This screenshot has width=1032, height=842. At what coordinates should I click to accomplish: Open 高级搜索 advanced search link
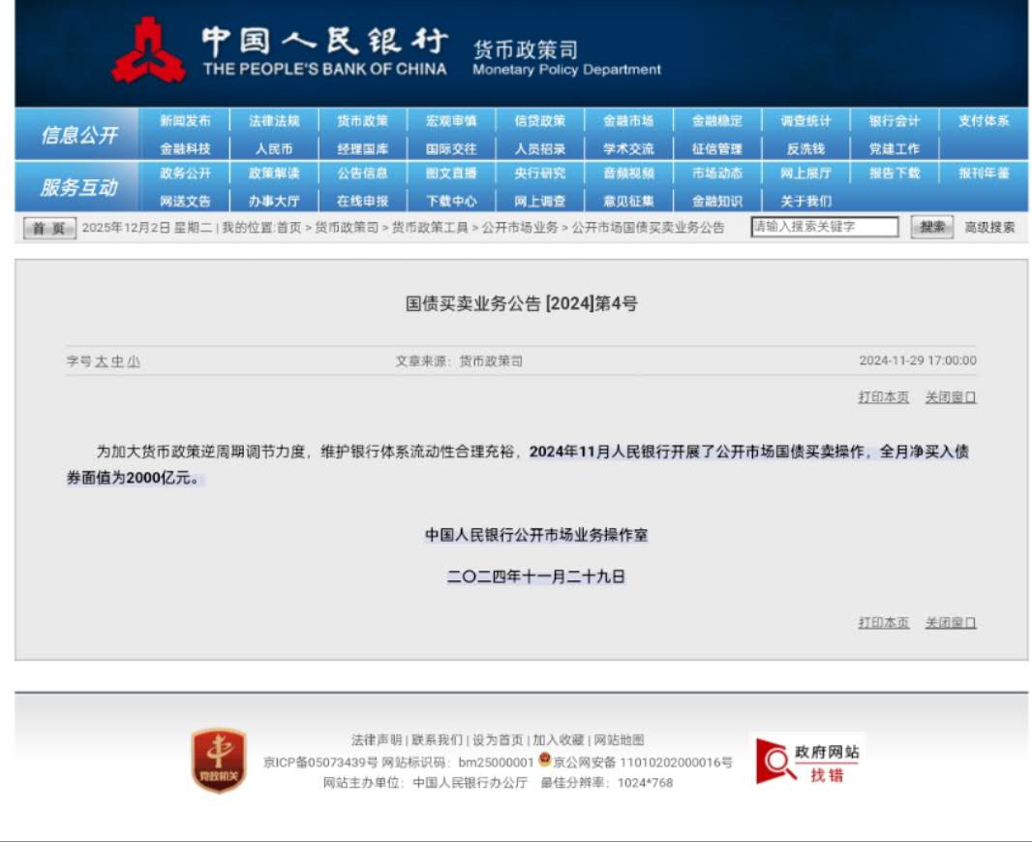coord(989,228)
